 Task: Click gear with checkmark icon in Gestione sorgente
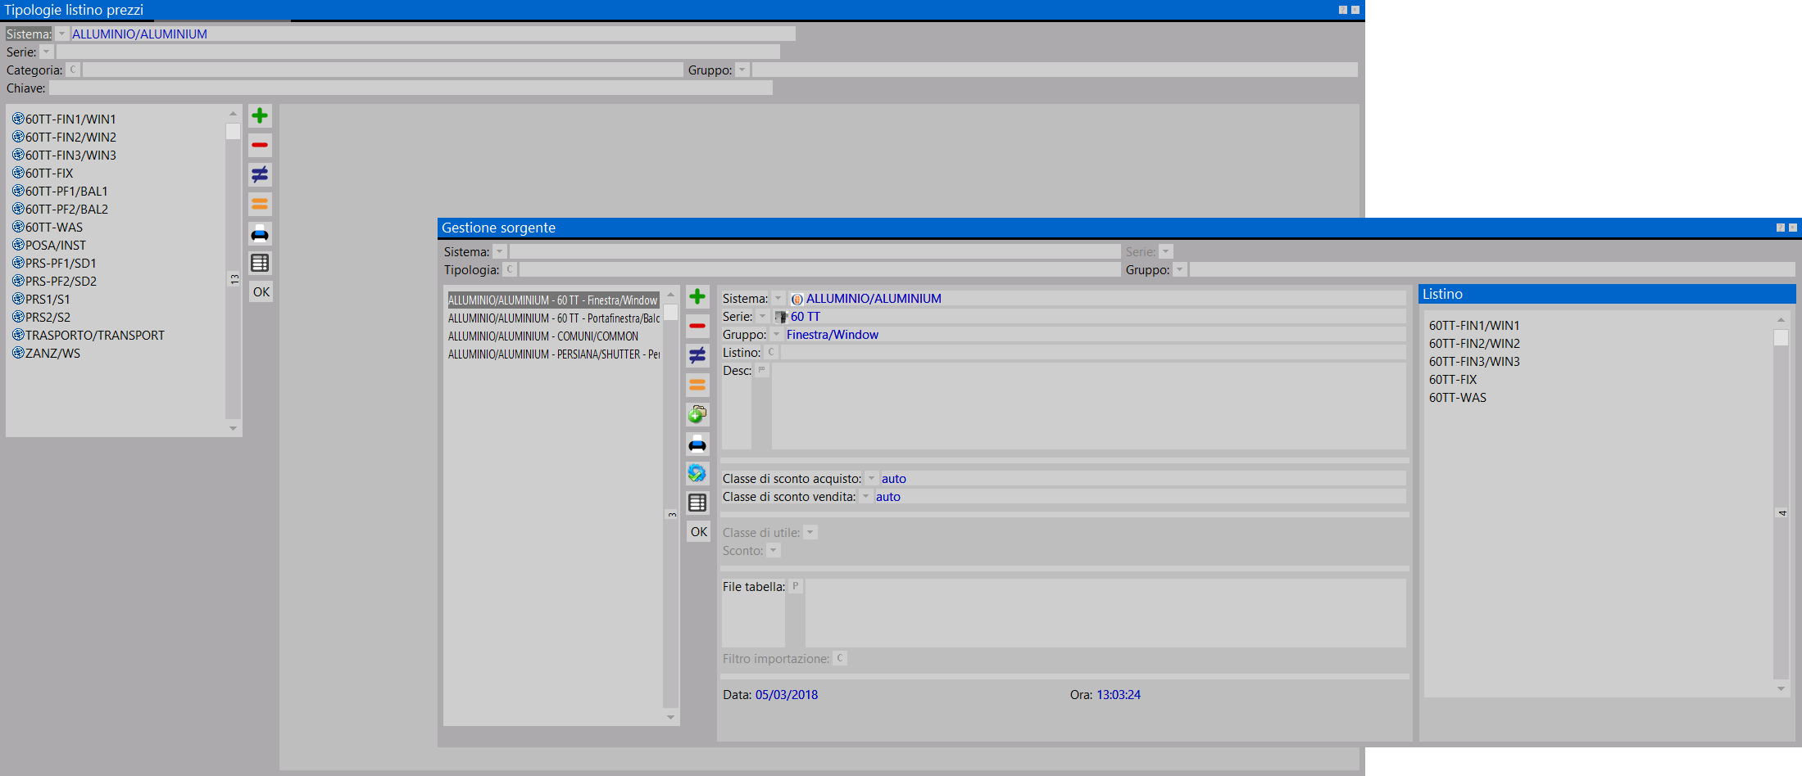click(x=697, y=473)
